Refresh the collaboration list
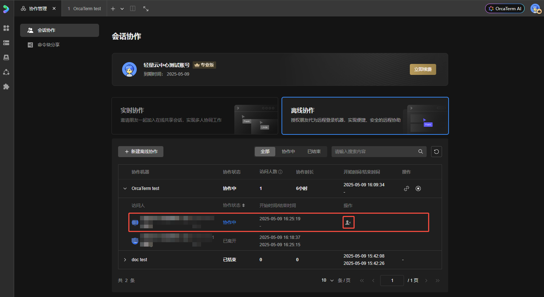This screenshot has height=297, width=544. [x=437, y=152]
